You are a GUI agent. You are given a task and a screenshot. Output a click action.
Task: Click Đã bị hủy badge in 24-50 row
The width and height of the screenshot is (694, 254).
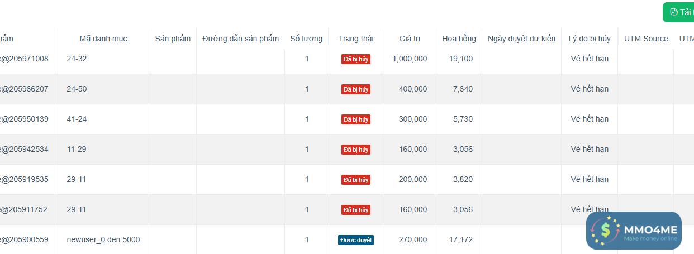coord(356,89)
